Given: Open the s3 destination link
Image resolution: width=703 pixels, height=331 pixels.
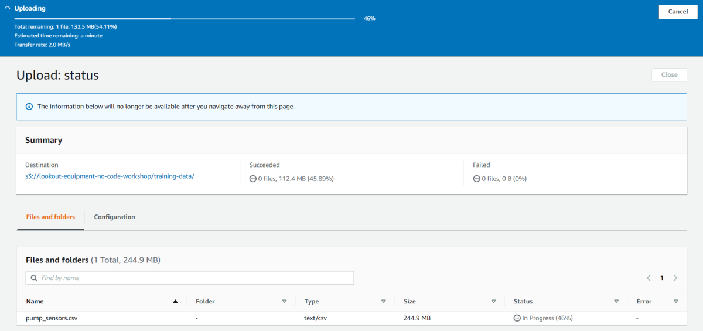Looking at the screenshot, I should click(110, 176).
